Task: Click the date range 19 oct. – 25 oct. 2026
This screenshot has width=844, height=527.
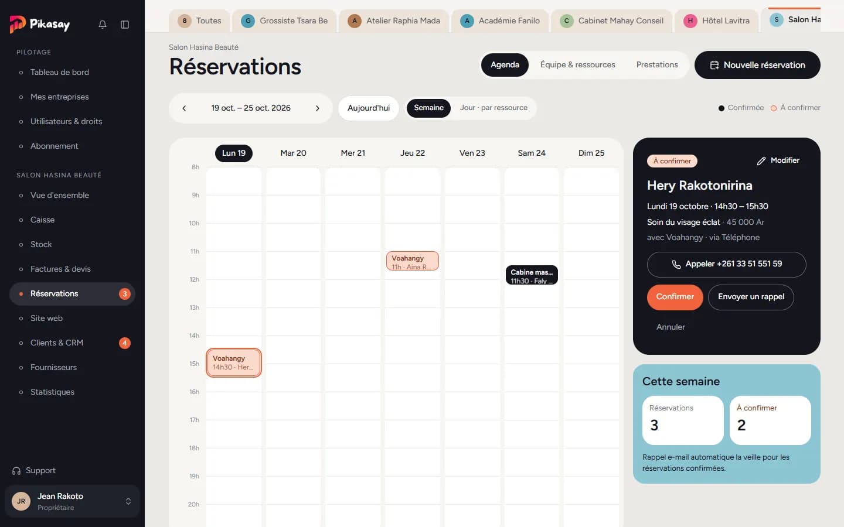Action: point(251,108)
